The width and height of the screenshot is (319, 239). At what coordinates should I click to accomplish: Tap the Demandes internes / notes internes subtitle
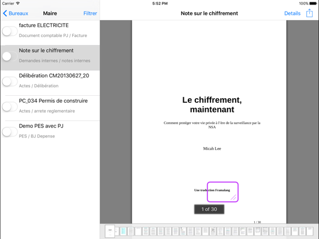54,61
